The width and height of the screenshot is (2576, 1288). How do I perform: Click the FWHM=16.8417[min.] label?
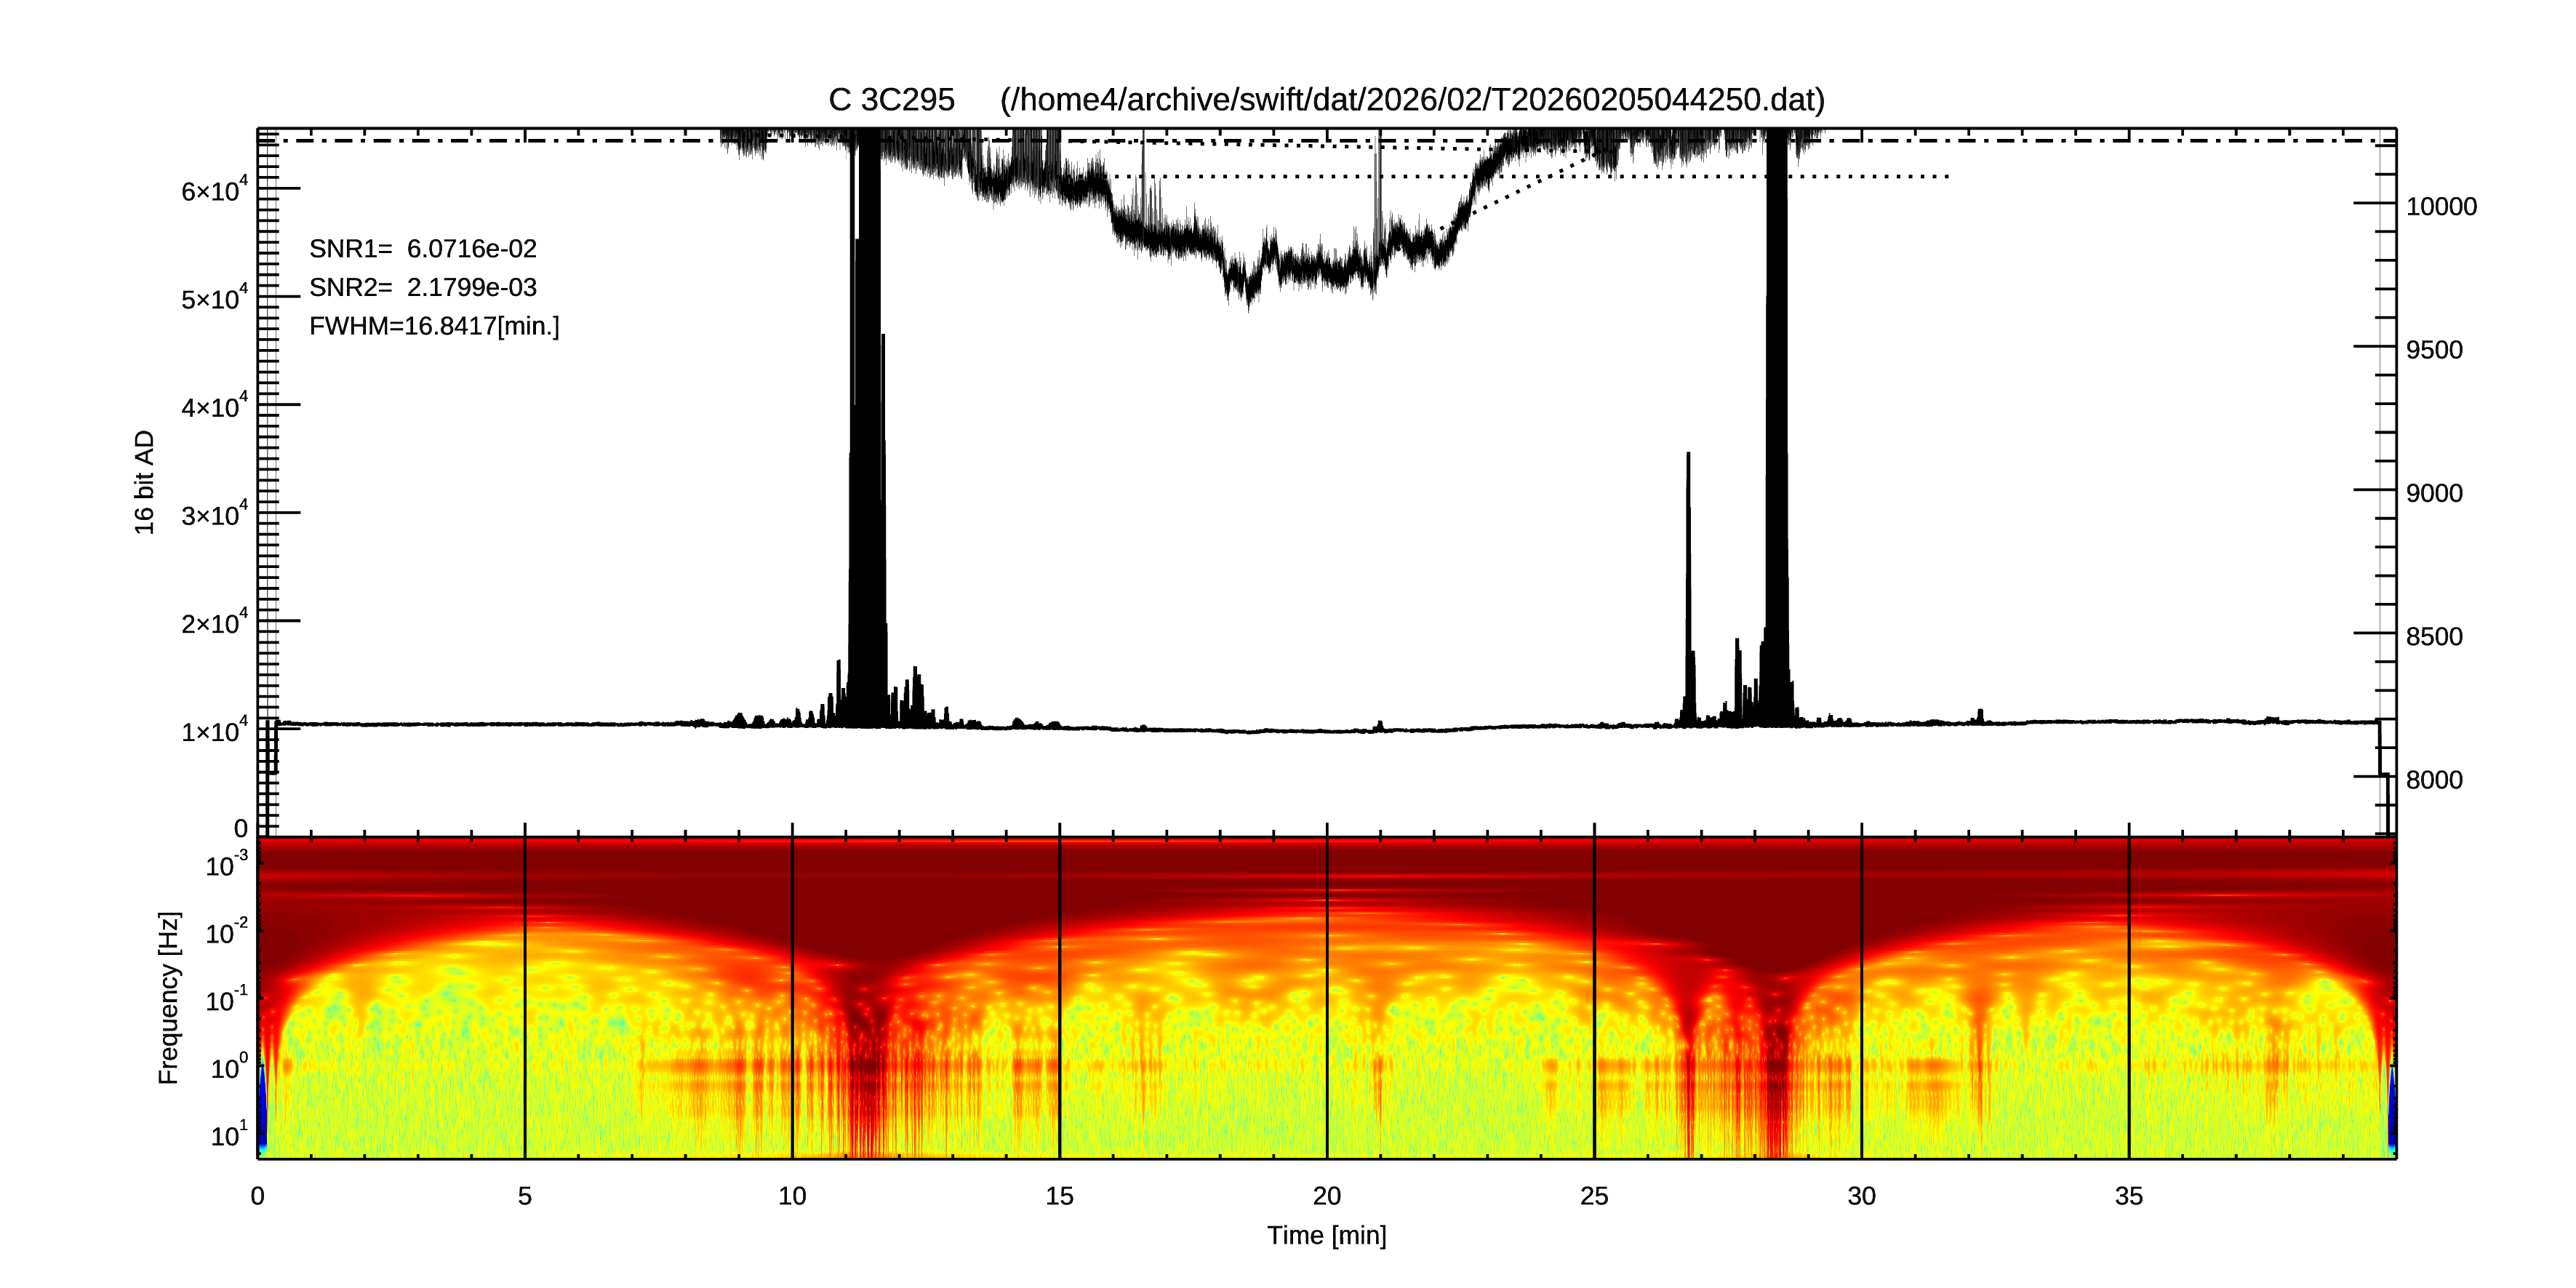coord(434,326)
